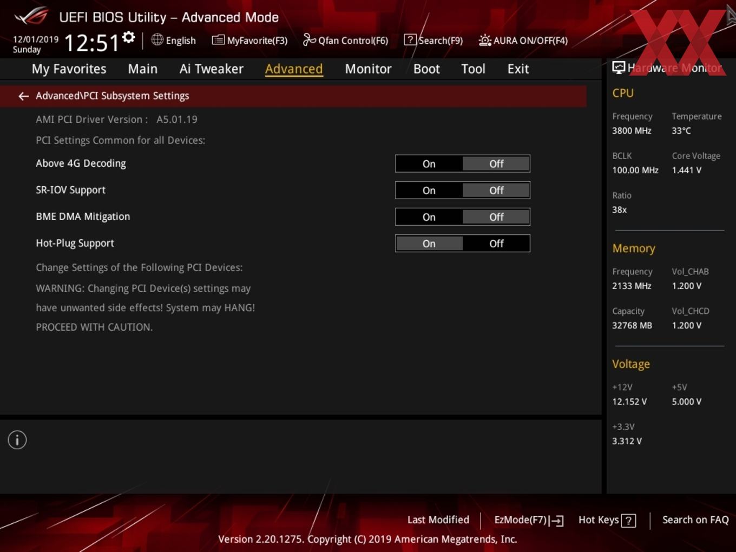The height and width of the screenshot is (552, 736).
Task: Click the memory Capacity 32768 MB value
Action: pyautogui.click(x=632, y=325)
